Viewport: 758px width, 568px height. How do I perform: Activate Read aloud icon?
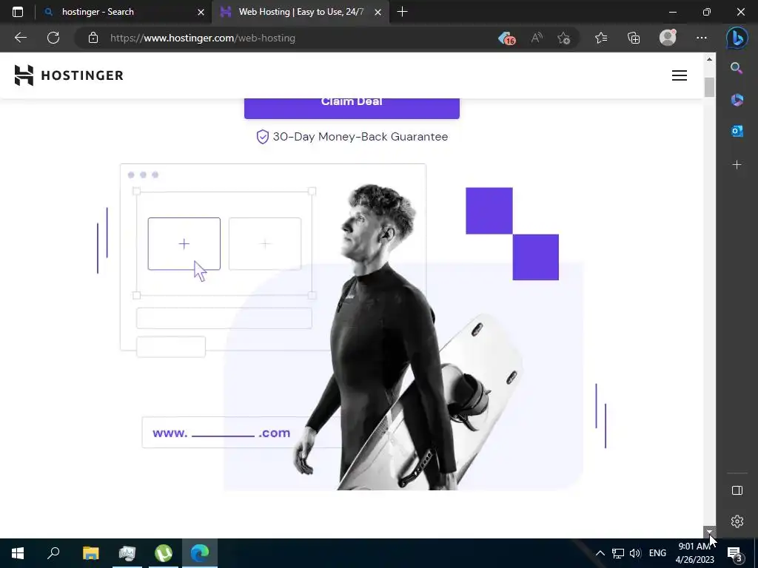click(537, 38)
